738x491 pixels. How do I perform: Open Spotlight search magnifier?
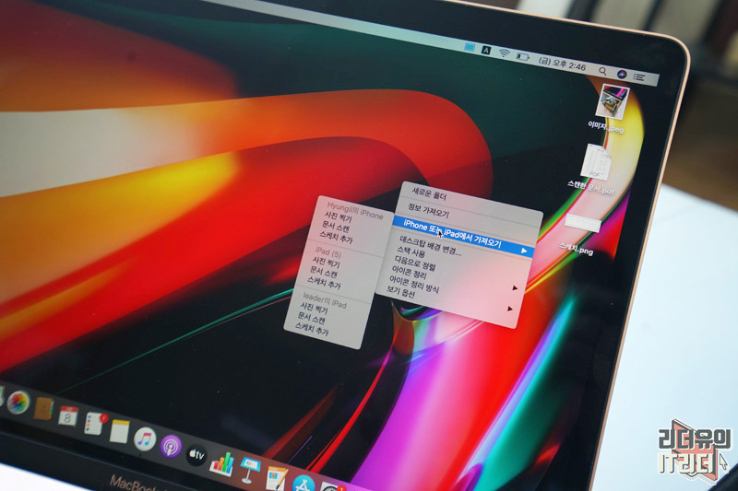(x=602, y=71)
